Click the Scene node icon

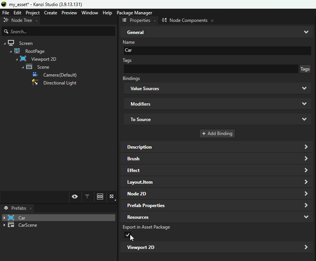tap(29, 67)
